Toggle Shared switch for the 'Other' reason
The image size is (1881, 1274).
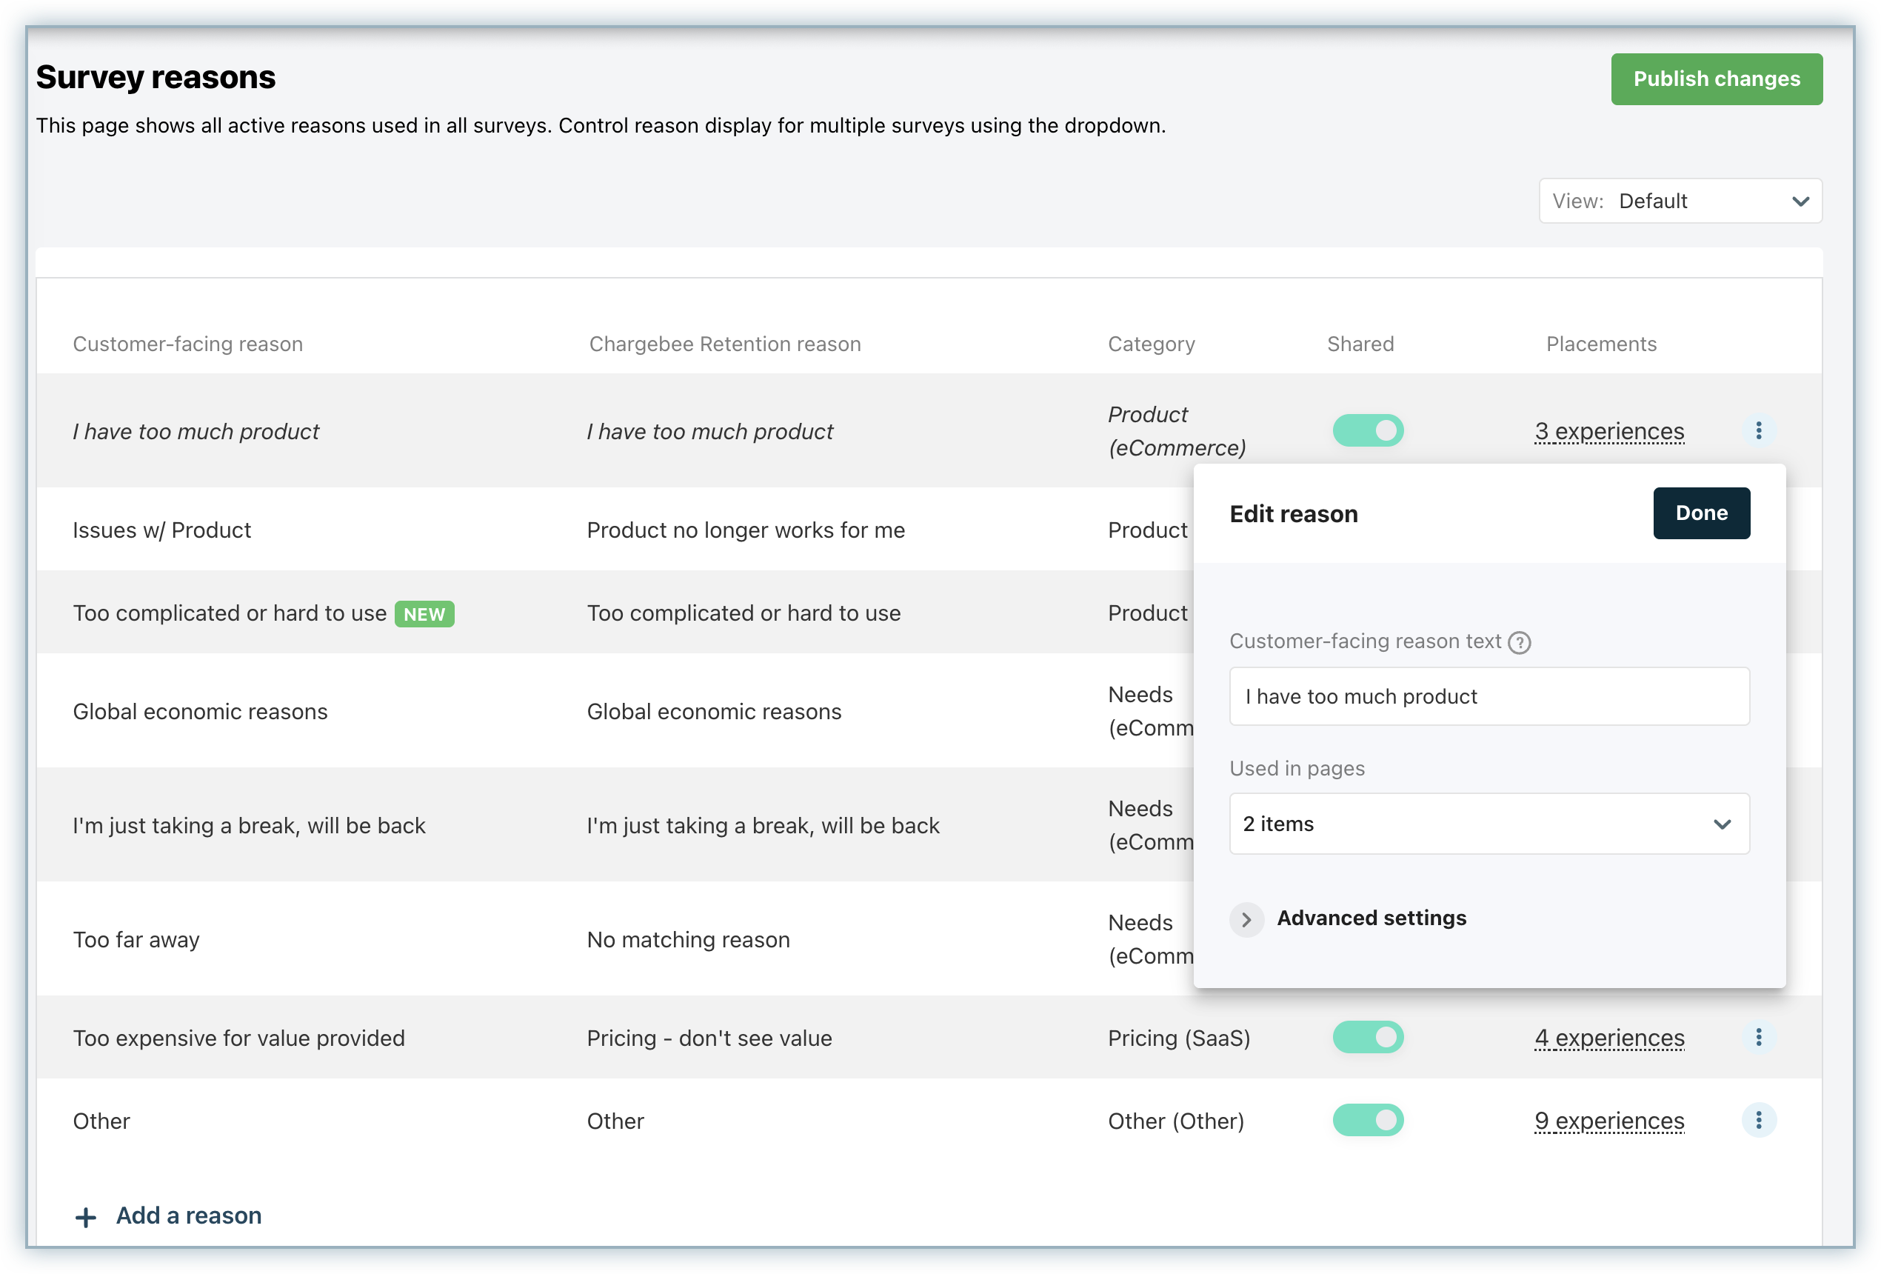1368,1120
